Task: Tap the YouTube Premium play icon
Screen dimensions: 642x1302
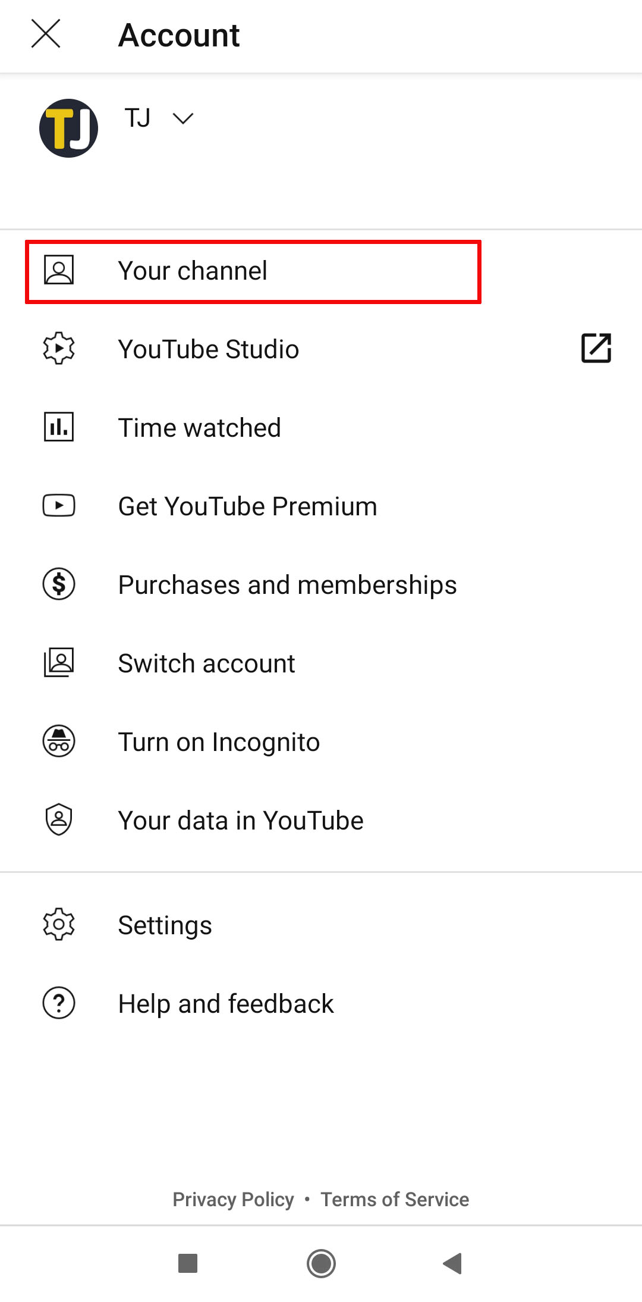Action: [59, 506]
